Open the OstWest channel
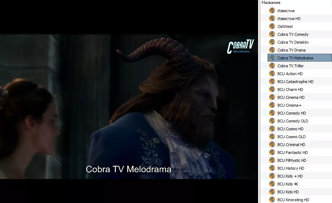332x203 pixels. [285, 26]
